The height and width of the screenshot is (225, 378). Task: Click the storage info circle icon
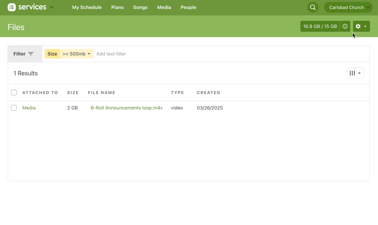point(345,26)
